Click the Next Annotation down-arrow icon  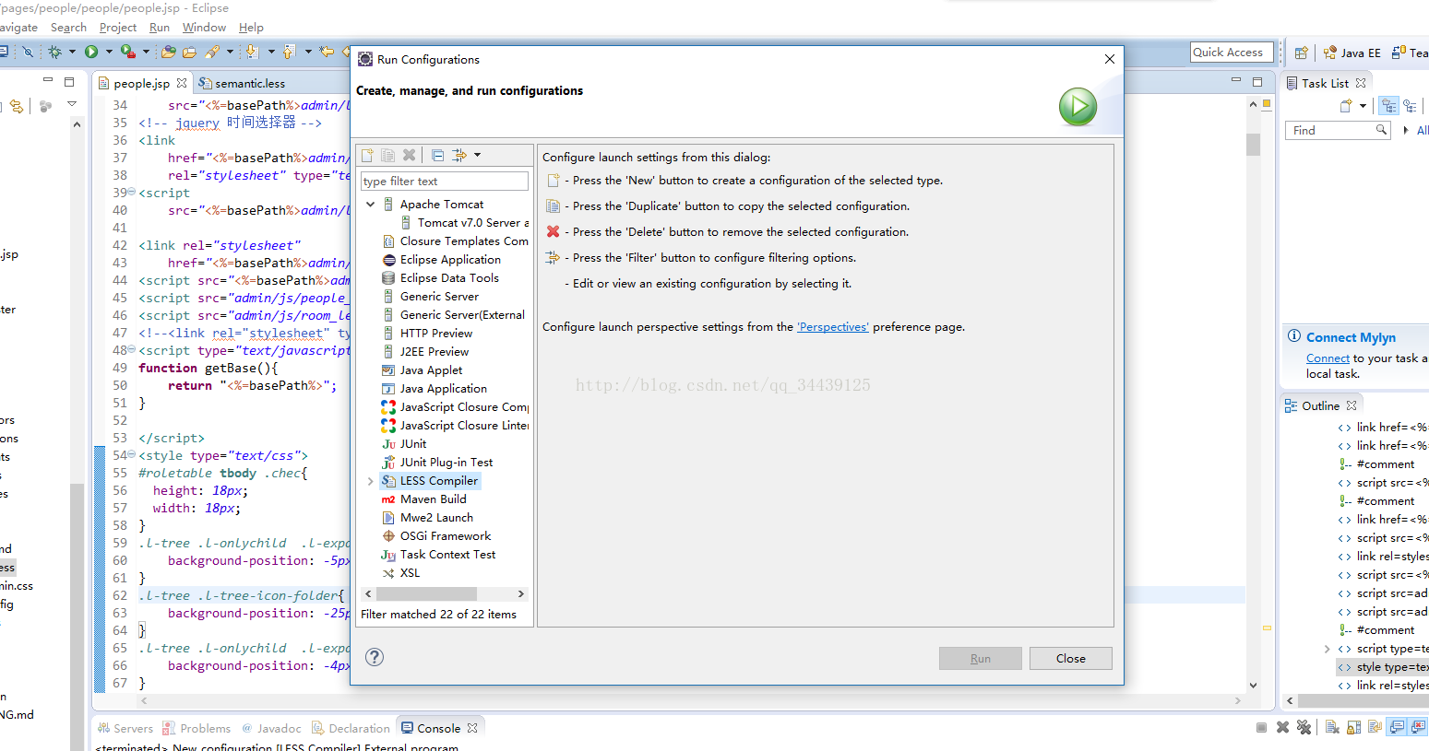pos(252,52)
